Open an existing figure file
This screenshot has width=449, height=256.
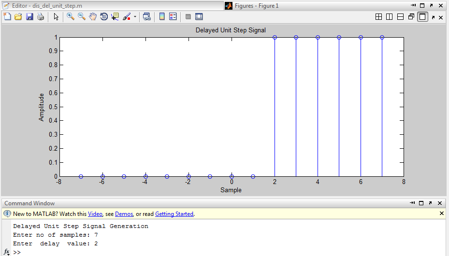point(18,16)
